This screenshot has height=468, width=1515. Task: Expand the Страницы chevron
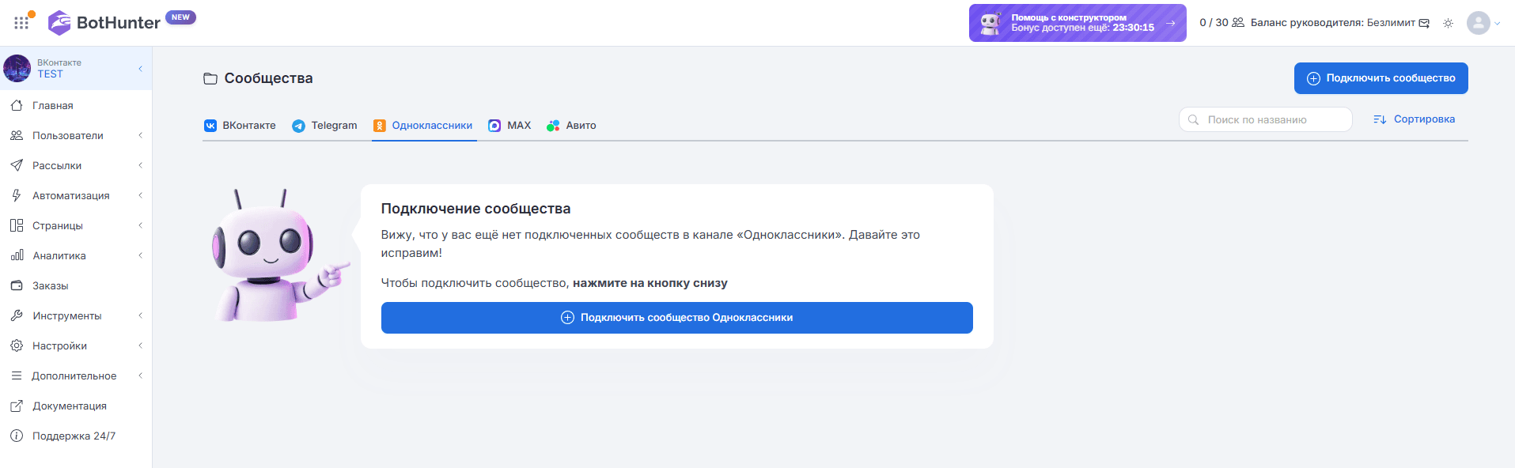(141, 225)
